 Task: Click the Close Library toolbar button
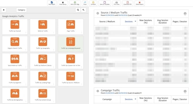[x=63, y=3]
